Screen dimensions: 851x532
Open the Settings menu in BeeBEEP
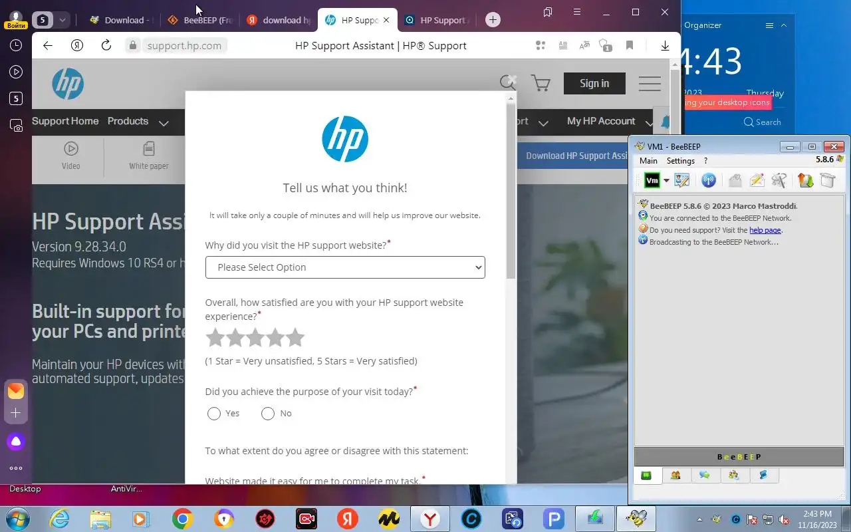point(680,161)
